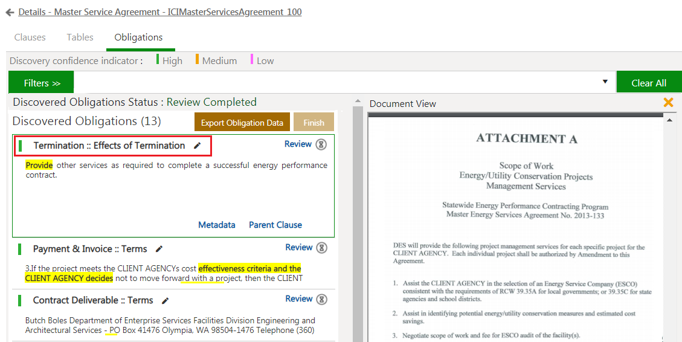Edit the Termination obligation name with pencil icon
This screenshot has width=682, height=342.
[197, 146]
